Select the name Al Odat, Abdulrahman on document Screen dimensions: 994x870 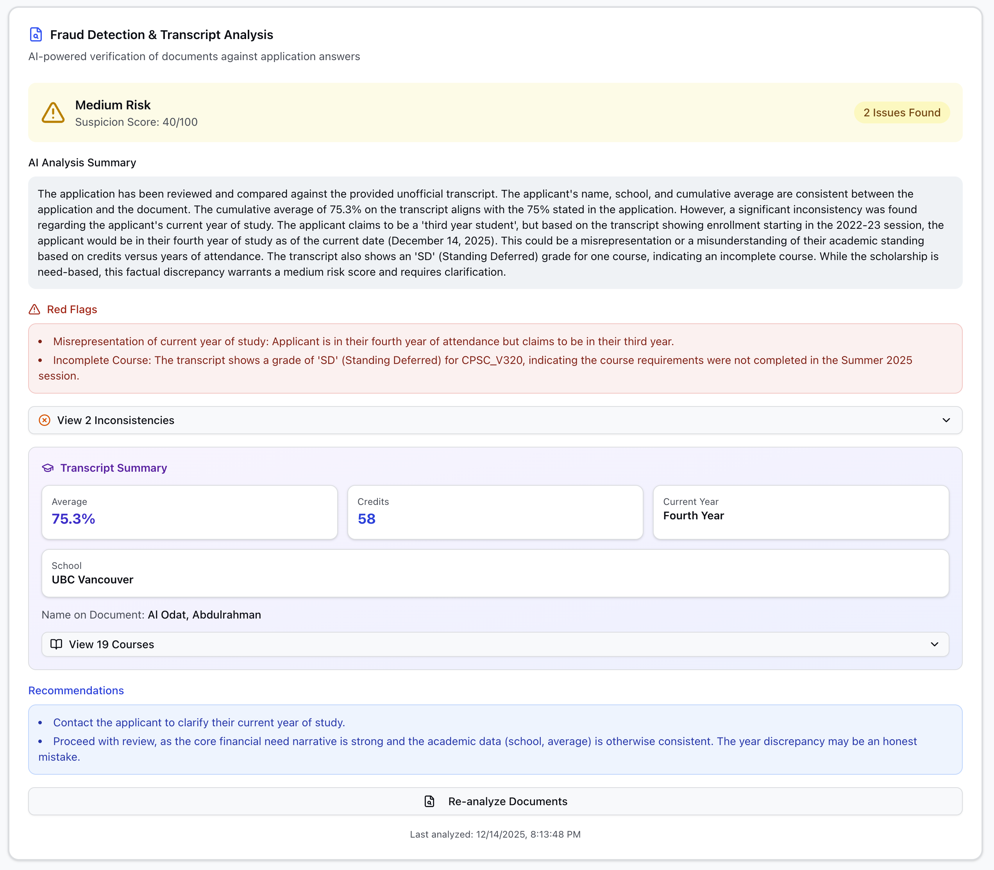[x=204, y=615]
